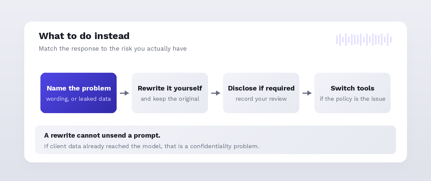Open the 'Rewrite it yourself' step card
Viewport: 431px width, 181px height.
[170, 93]
